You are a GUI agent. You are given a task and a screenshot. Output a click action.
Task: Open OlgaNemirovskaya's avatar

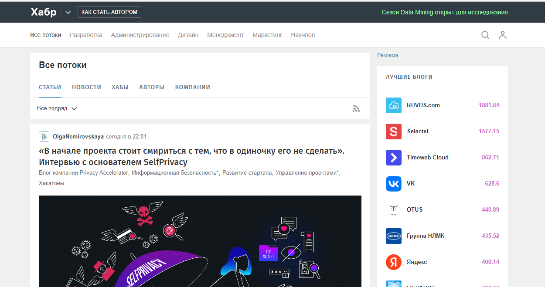click(44, 136)
